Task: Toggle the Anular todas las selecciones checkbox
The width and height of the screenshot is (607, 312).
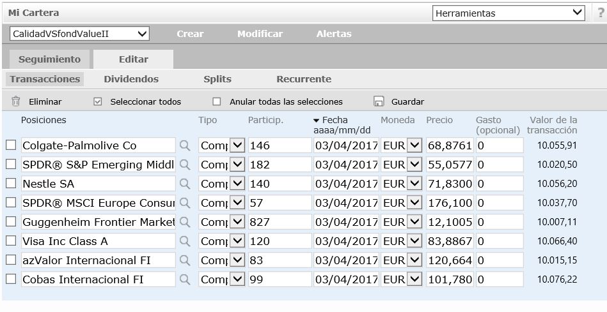Action: (217, 101)
